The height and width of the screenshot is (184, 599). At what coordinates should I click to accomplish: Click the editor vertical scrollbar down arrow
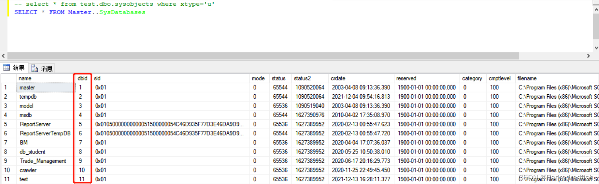click(x=596, y=48)
